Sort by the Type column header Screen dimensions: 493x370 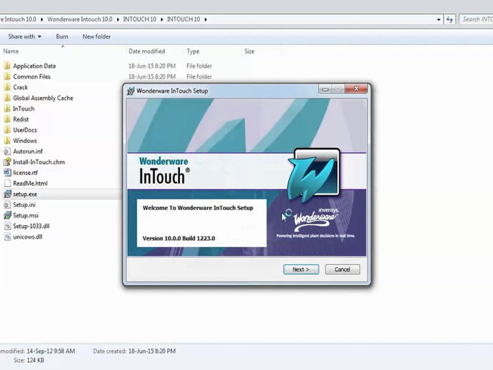coord(193,51)
